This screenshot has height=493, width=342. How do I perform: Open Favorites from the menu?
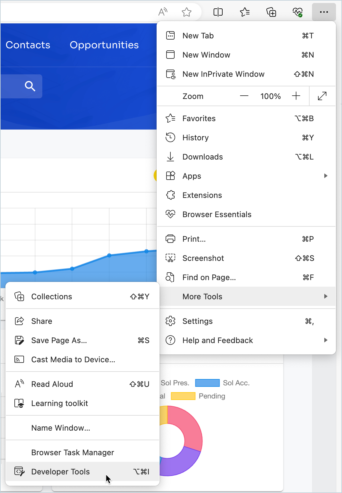coord(246,118)
